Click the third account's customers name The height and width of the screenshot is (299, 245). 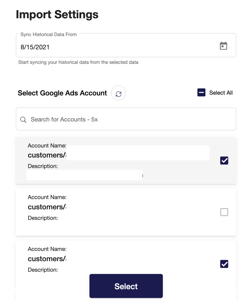tap(47, 259)
